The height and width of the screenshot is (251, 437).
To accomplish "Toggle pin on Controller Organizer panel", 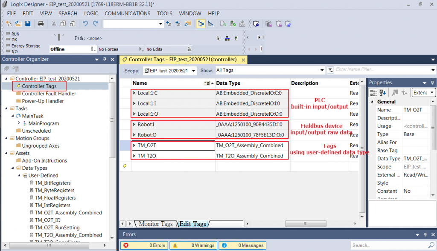I will tap(105, 60).
